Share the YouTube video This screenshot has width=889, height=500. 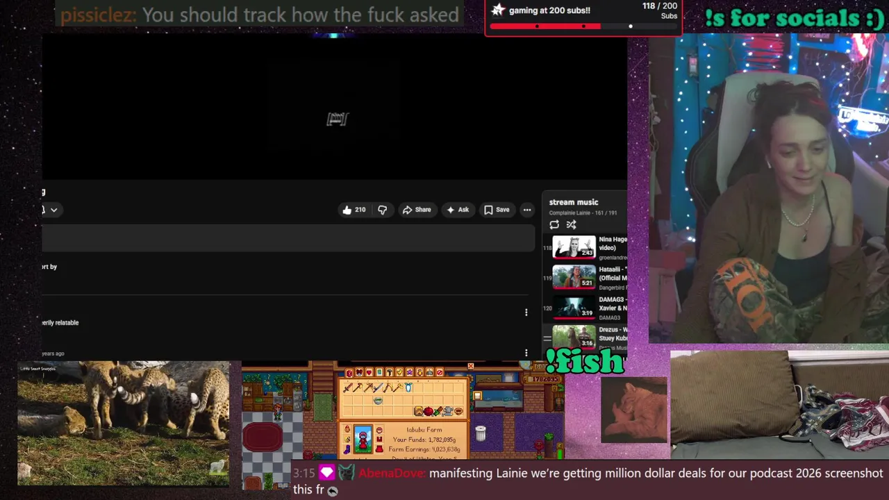(x=417, y=210)
